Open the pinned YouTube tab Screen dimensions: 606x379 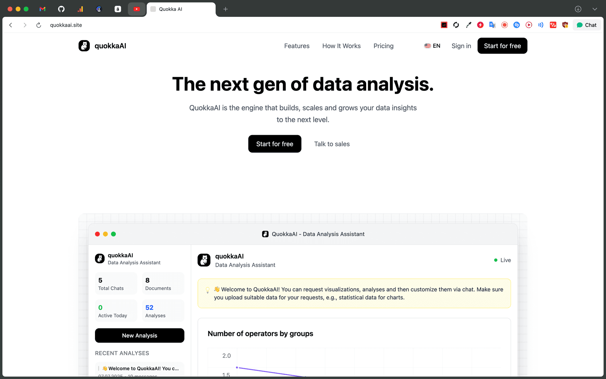coord(137,9)
